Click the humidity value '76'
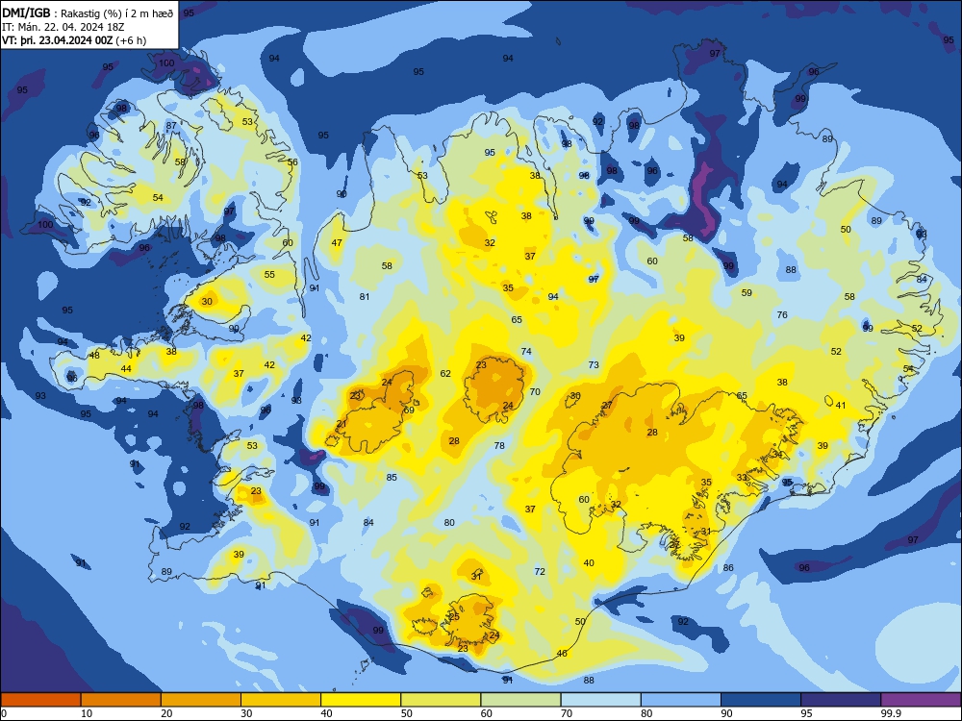 [782, 315]
